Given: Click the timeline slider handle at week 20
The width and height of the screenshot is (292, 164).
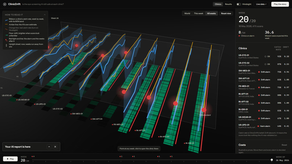Looking at the screenshot, I should [x=272, y=160].
